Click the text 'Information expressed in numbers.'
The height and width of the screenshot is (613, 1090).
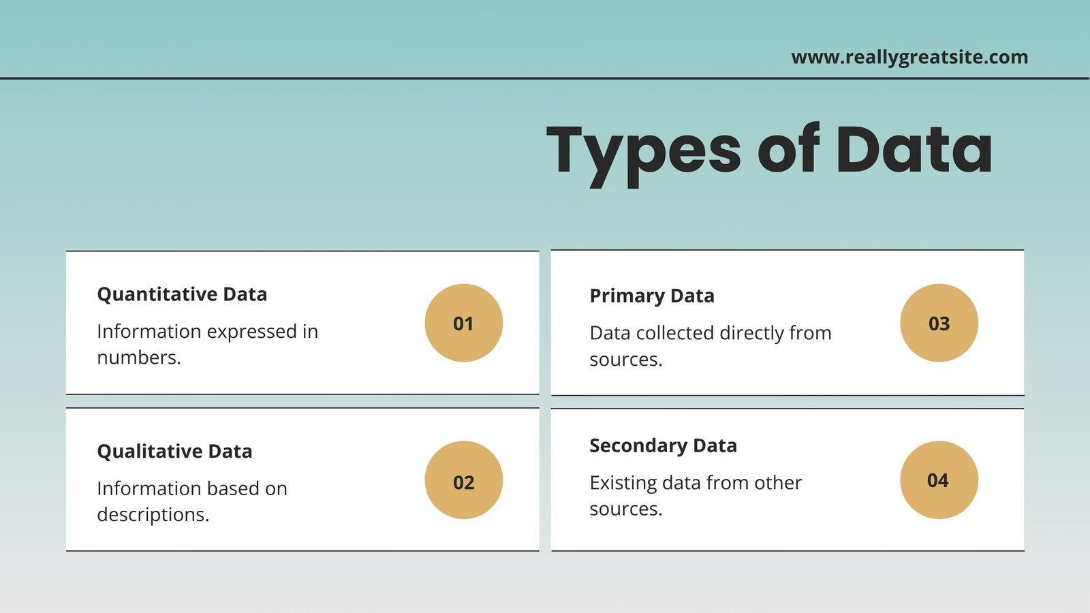[x=208, y=344]
